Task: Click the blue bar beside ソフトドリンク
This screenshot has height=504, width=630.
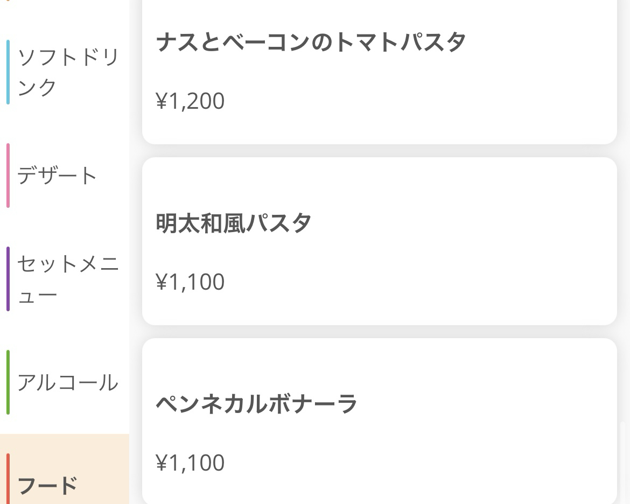Action: [x=8, y=72]
